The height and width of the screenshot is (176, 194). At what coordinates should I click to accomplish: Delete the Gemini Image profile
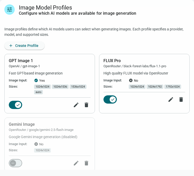[x=86, y=163]
